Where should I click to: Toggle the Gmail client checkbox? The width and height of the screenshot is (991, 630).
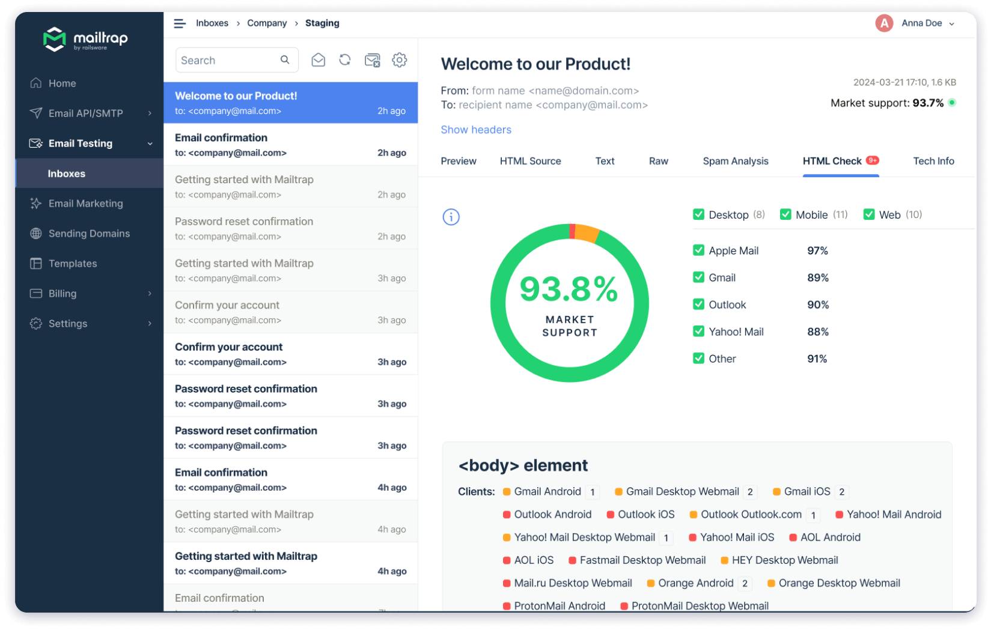698,277
